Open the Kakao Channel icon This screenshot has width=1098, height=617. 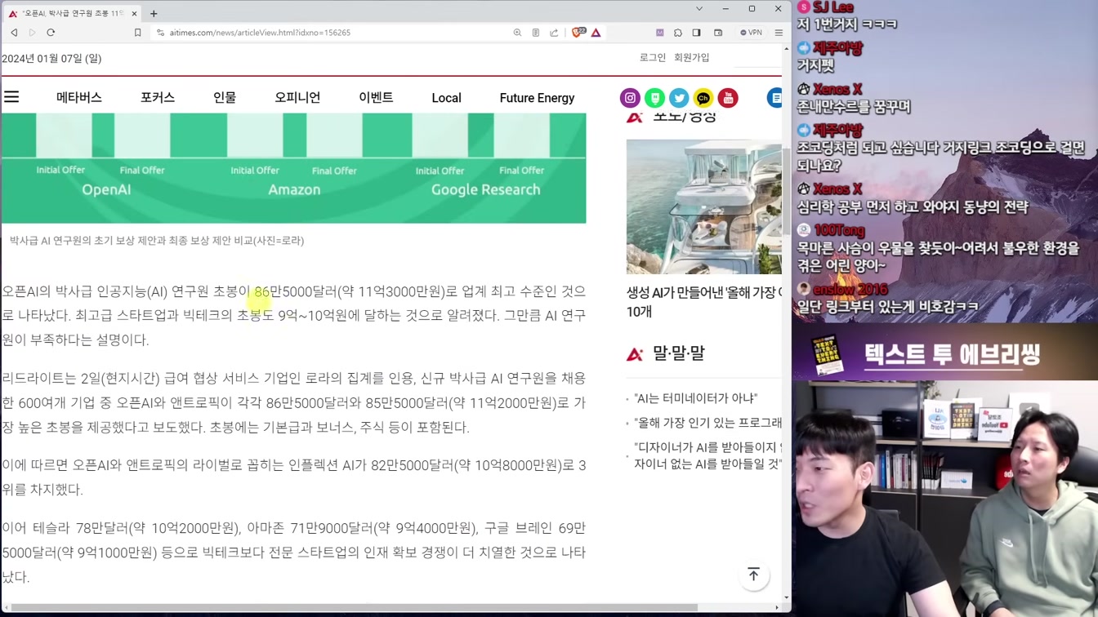(703, 98)
